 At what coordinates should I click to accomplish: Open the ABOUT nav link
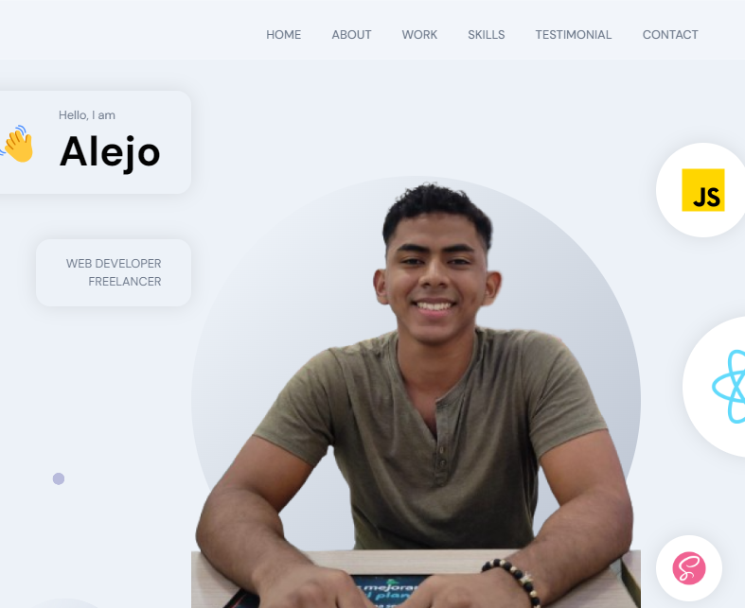click(x=351, y=35)
